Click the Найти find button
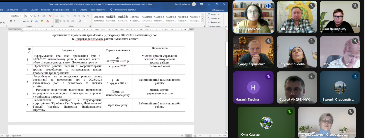 coord(212,15)
